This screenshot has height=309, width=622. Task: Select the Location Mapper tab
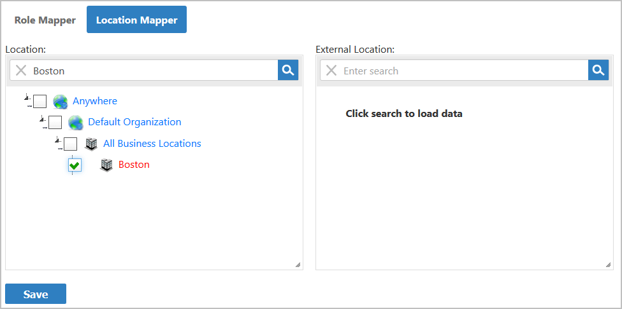[136, 20]
